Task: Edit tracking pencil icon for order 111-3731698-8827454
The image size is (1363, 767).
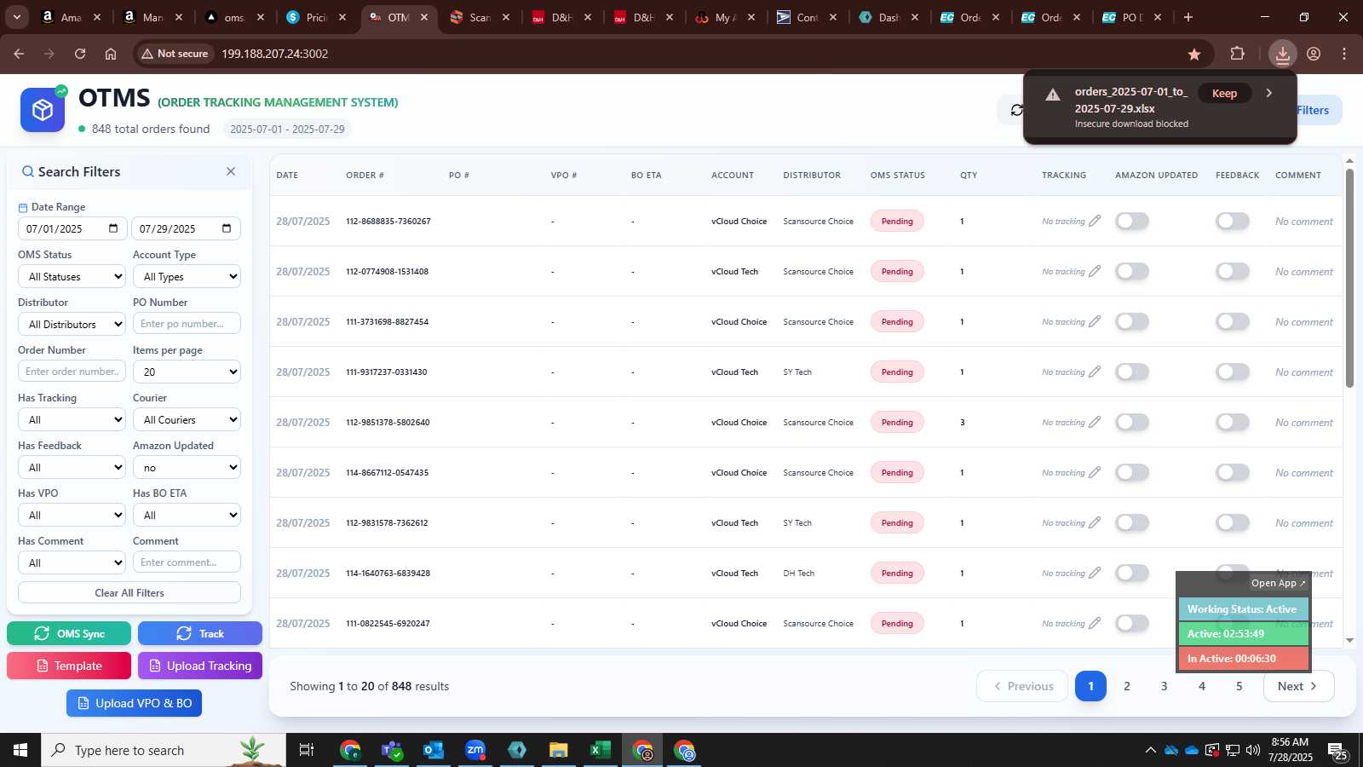Action: pos(1095,321)
